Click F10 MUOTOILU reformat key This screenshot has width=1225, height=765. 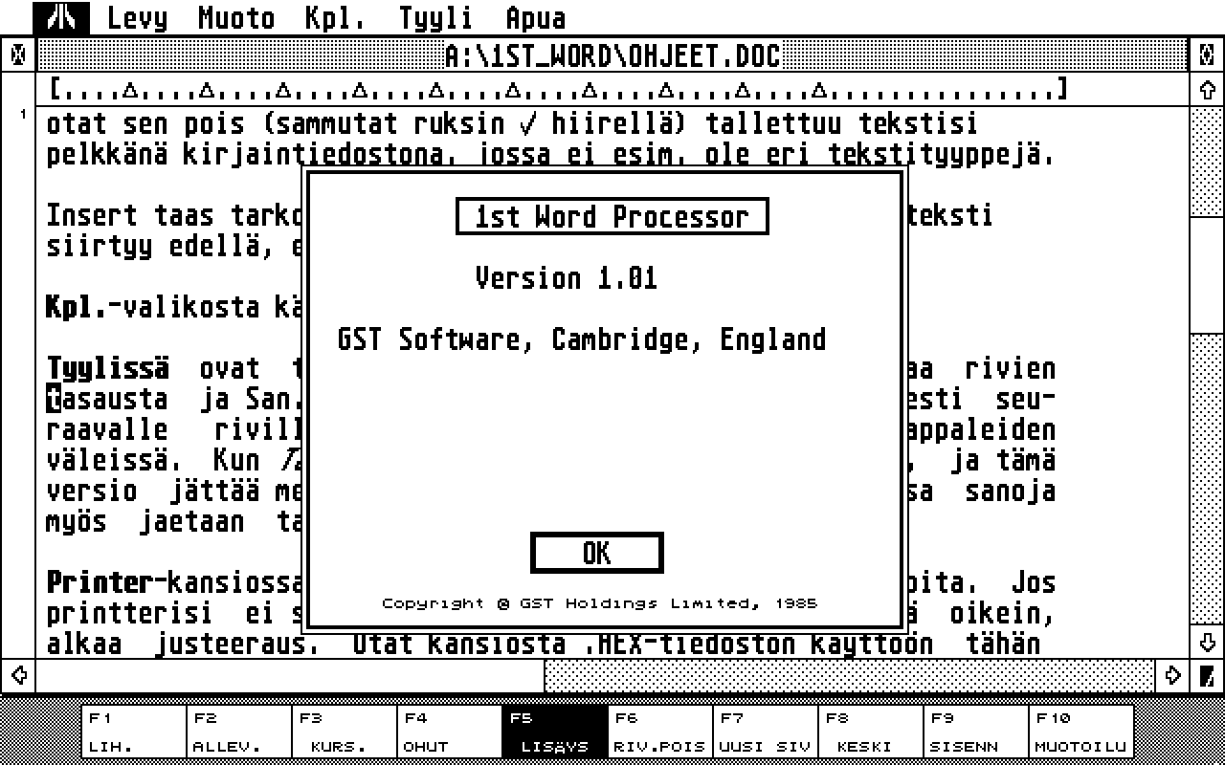[1081, 732]
